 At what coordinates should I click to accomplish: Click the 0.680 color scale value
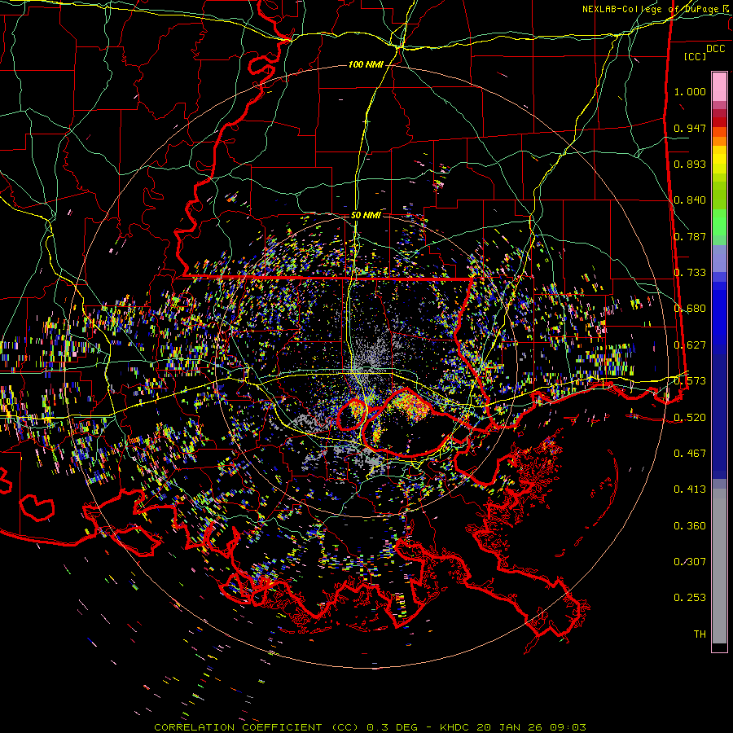click(690, 308)
